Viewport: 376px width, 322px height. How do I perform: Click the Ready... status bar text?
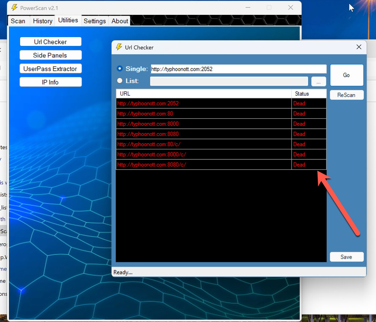(123, 272)
